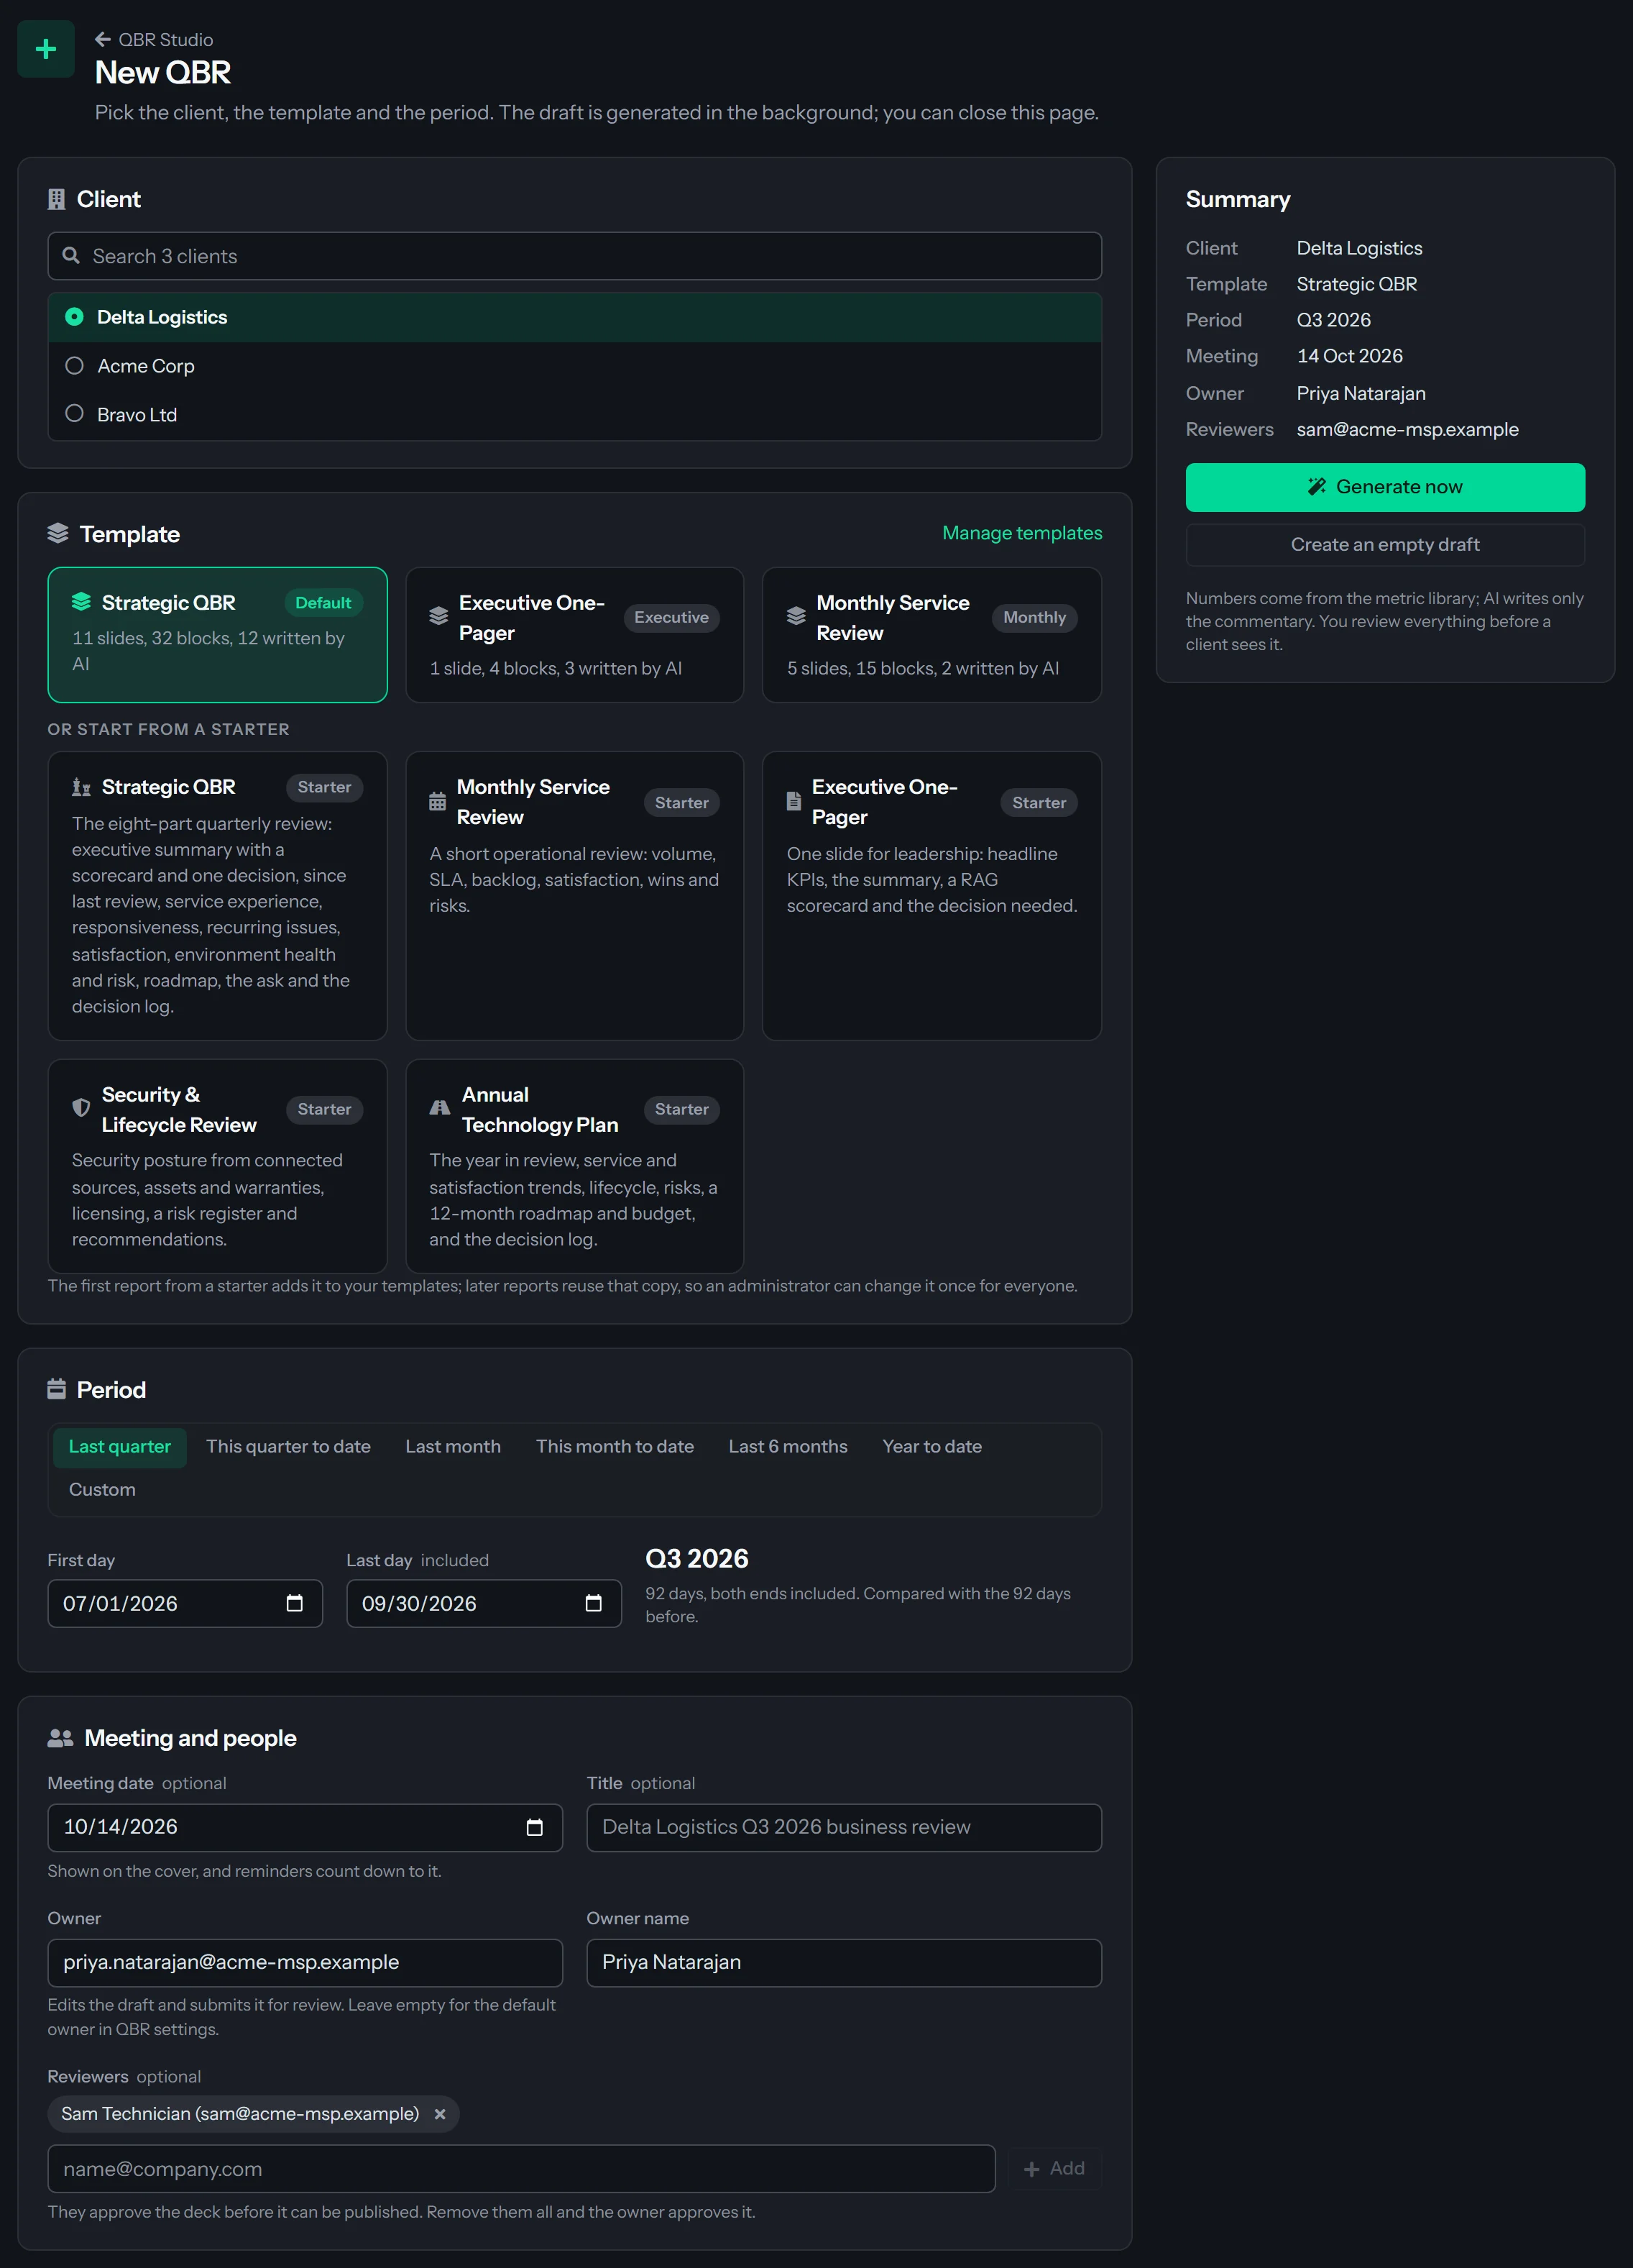Open calendar picker for First day
Viewport: 1633px width, 2268px height.
click(295, 1603)
